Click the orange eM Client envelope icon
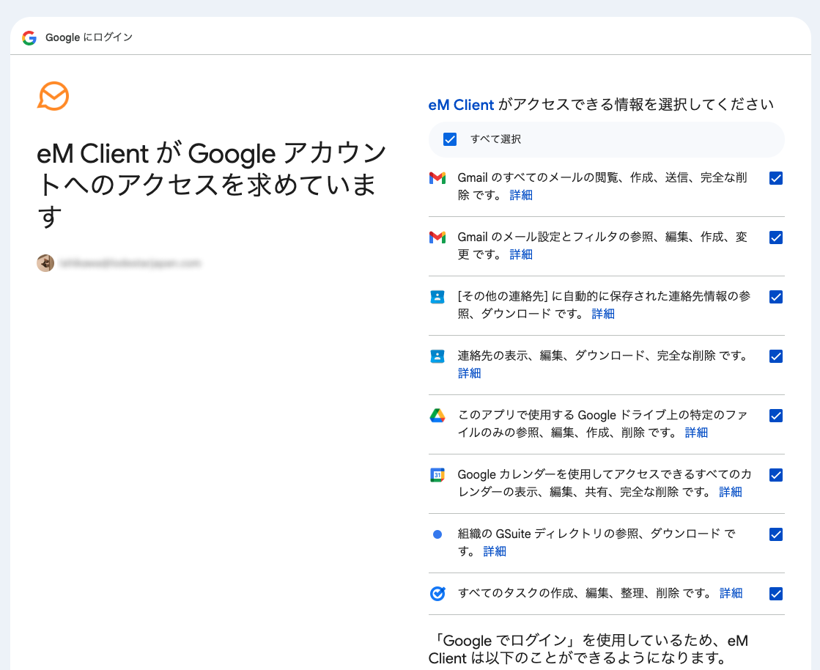The image size is (820, 670). click(x=53, y=96)
